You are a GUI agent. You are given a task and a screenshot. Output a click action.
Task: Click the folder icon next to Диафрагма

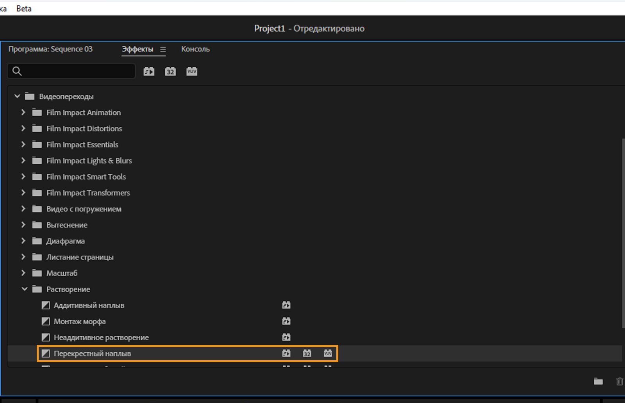click(x=37, y=241)
